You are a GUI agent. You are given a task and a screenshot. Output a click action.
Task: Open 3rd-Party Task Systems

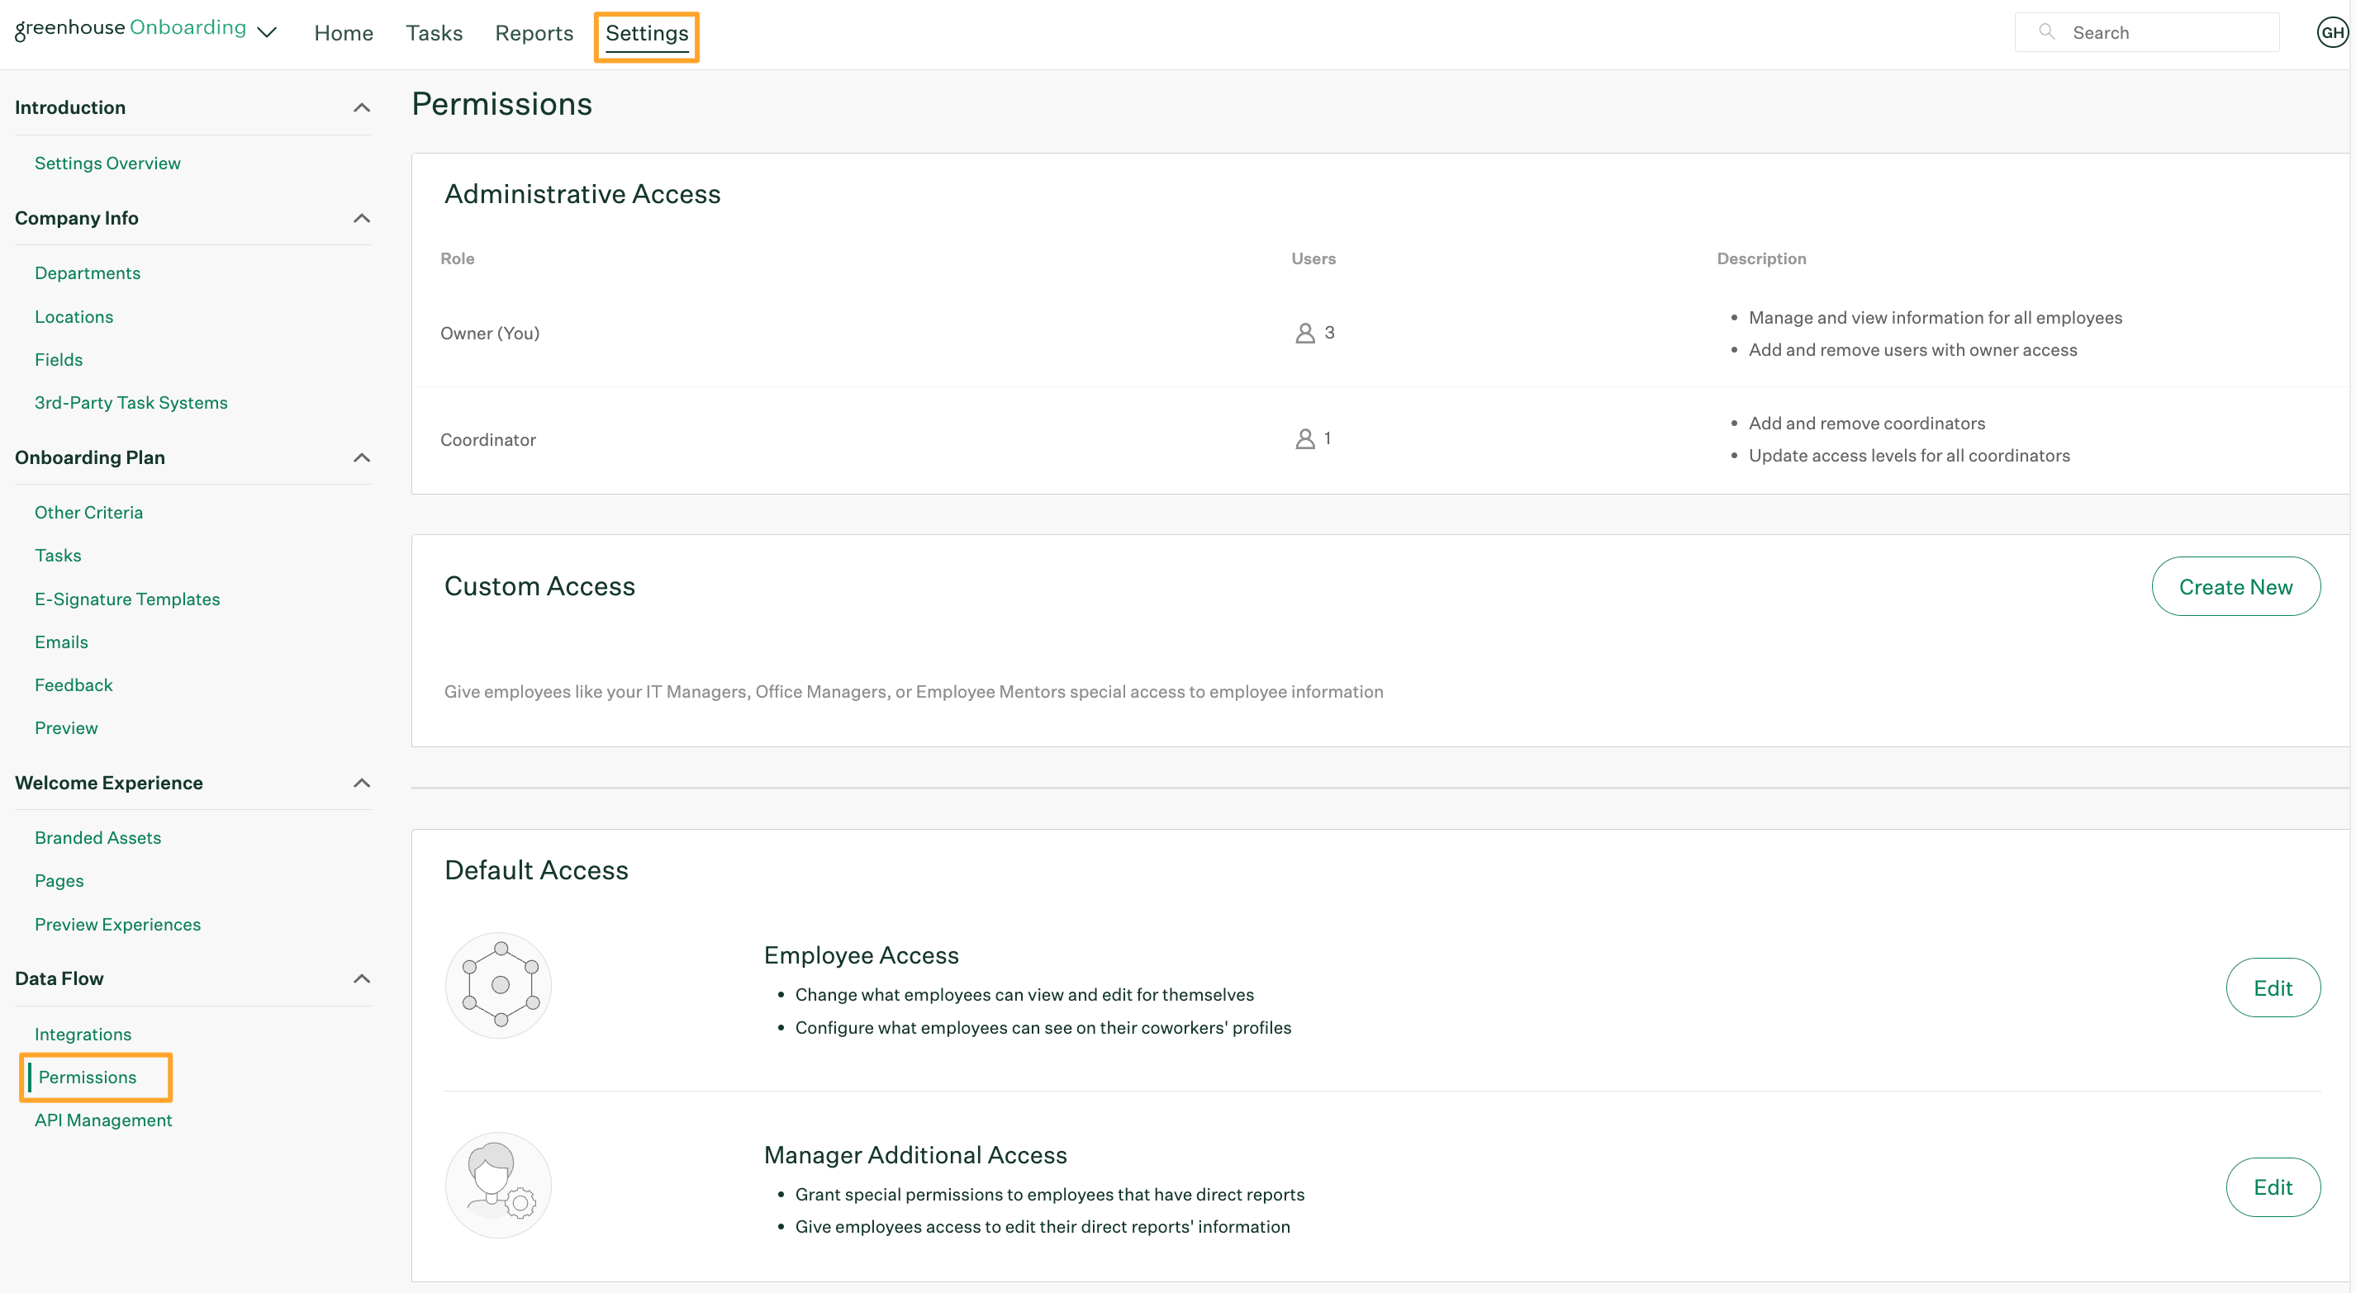[131, 402]
